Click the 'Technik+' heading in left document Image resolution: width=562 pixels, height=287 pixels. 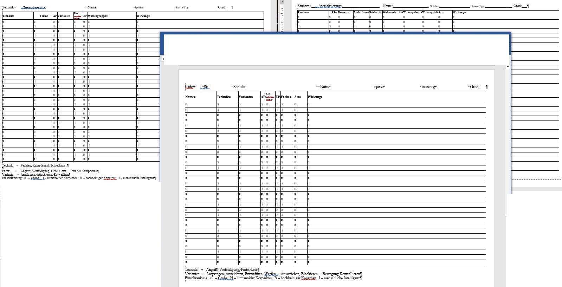(9, 7)
